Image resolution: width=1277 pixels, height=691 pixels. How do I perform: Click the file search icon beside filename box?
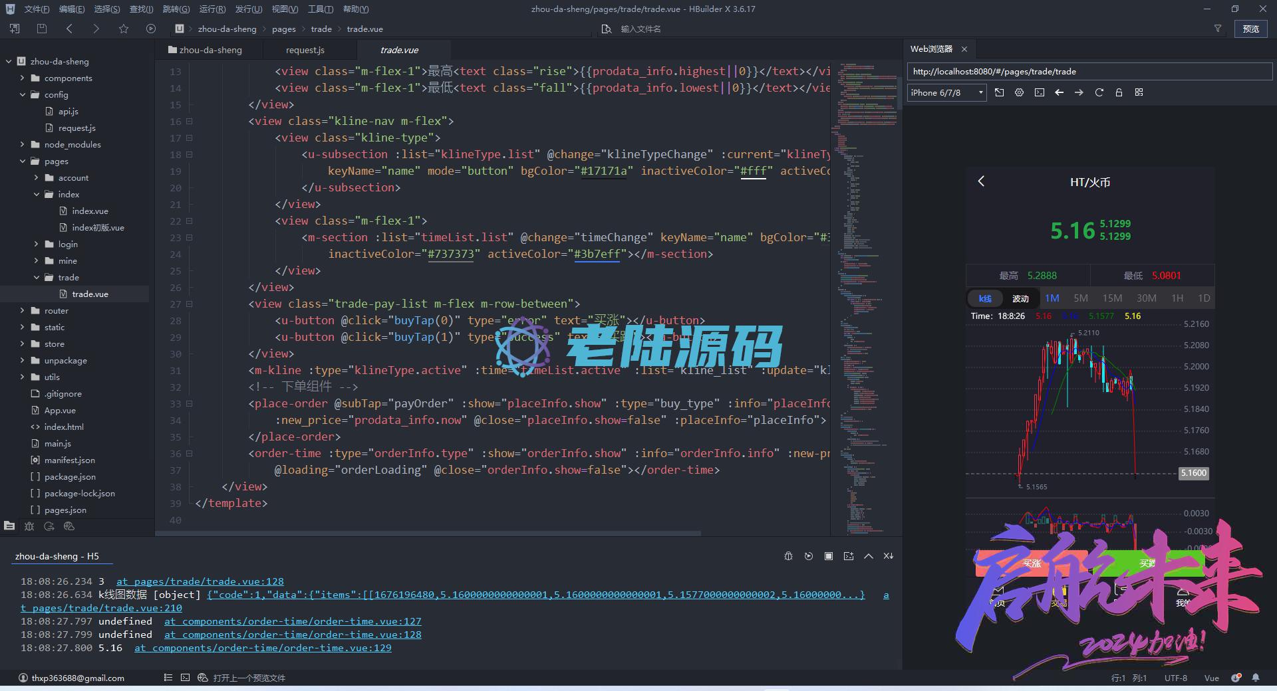coord(606,29)
